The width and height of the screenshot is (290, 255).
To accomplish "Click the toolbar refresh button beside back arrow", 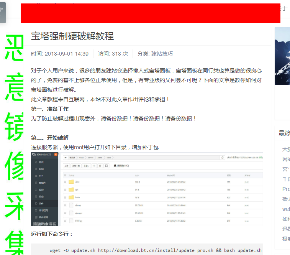I will (x=100, y=166).
